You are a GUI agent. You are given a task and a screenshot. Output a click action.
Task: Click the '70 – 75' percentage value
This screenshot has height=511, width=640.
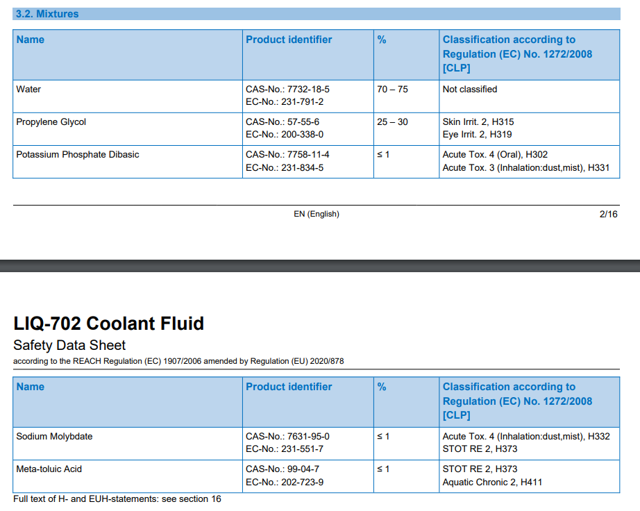pos(392,90)
